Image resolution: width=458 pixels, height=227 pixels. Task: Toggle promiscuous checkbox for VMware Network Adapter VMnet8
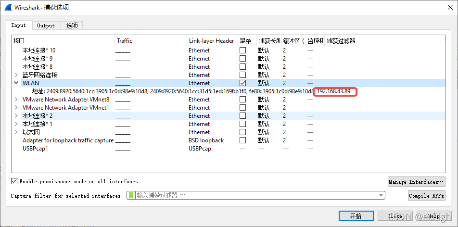tap(242, 100)
